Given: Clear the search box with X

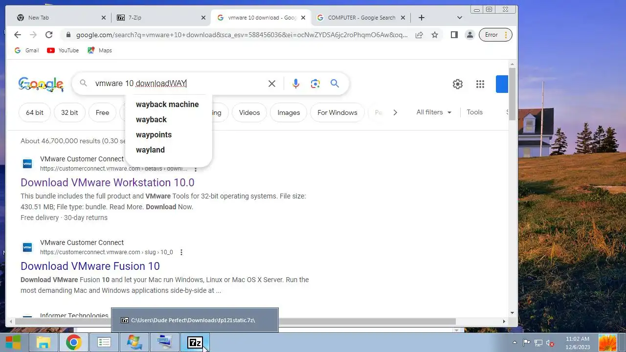Looking at the screenshot, I should coord(272,84).
